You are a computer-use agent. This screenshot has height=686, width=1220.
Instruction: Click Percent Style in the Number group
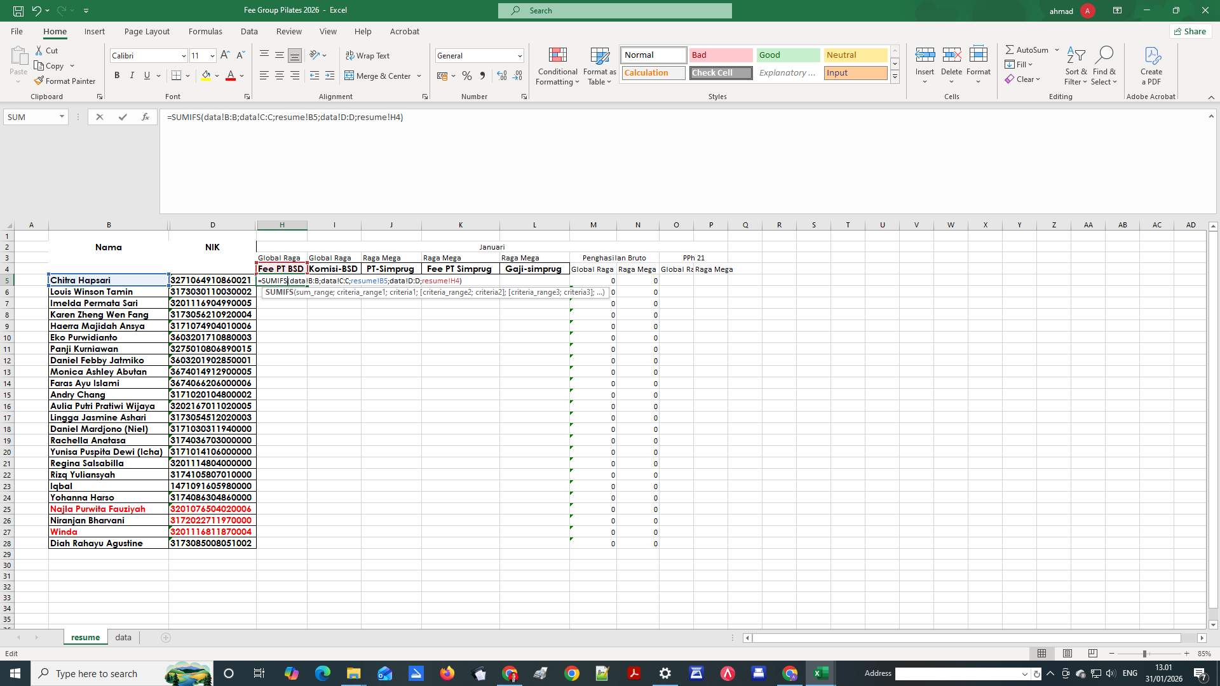point(467,76)
